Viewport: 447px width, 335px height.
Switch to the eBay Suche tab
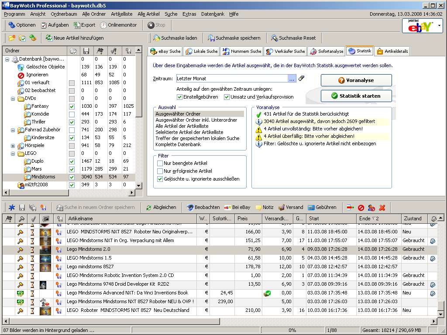pyautogui.click(x=165, y=51)
